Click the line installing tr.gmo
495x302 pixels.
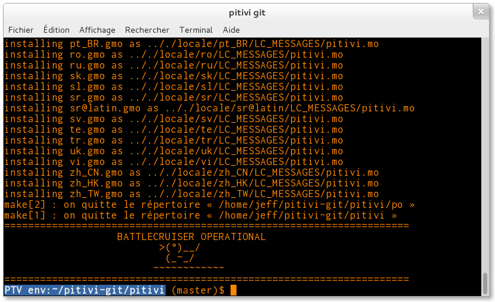tap(173, 141)
